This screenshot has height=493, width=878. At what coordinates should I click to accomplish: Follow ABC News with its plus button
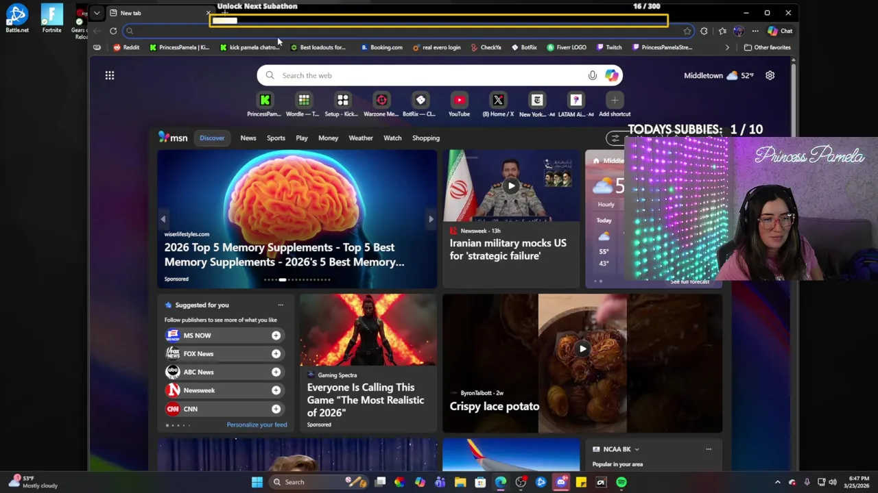coord(276,372)
